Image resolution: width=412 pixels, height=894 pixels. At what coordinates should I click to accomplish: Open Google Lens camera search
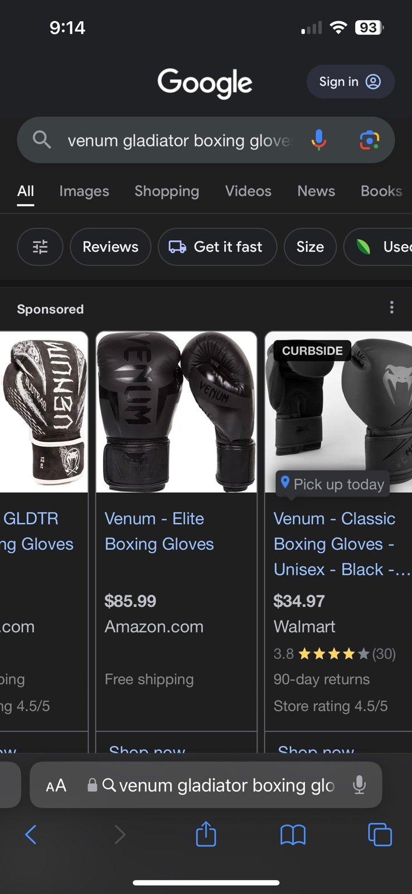point(369,140)
